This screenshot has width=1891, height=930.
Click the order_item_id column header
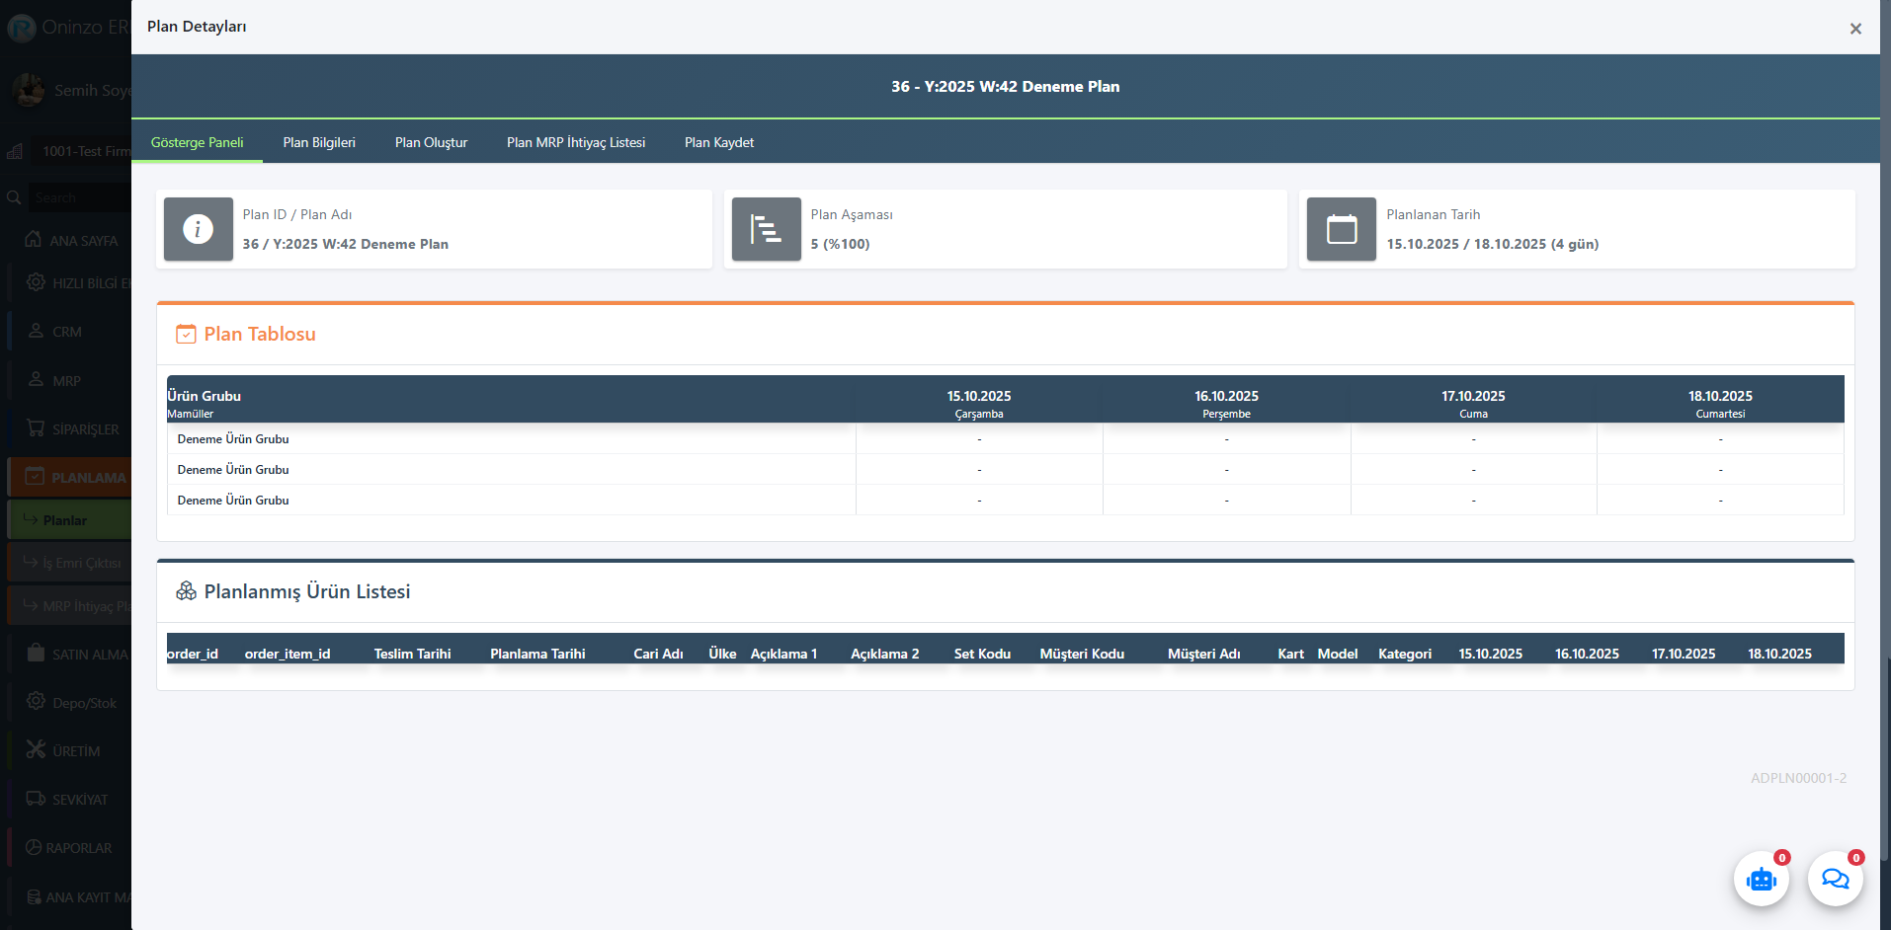point(288,654)
